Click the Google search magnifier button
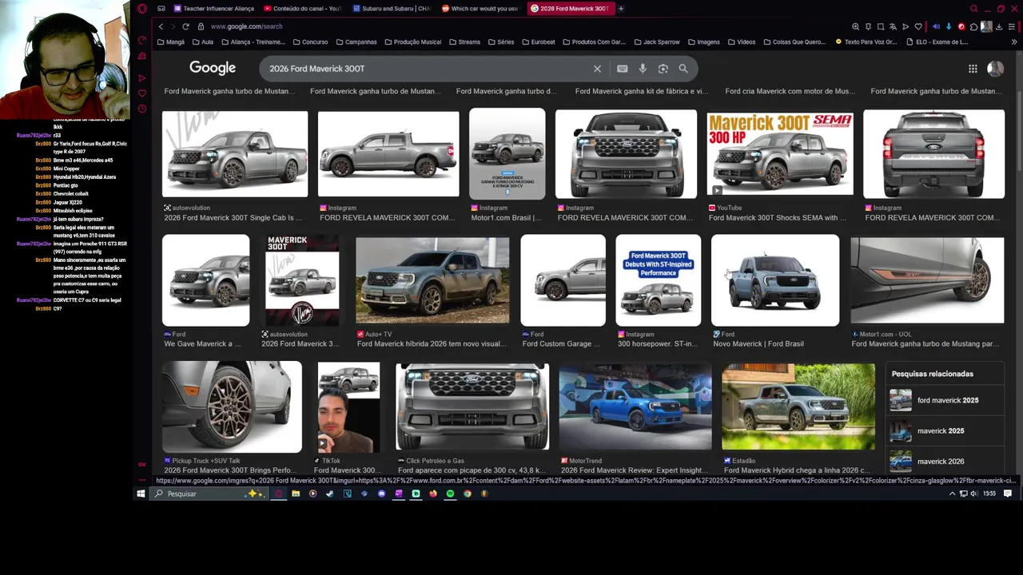1023x575 pixels. click(683, 69)
